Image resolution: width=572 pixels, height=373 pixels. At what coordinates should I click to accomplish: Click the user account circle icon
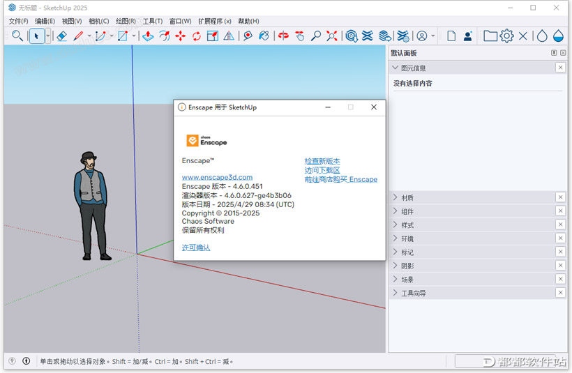422,36
